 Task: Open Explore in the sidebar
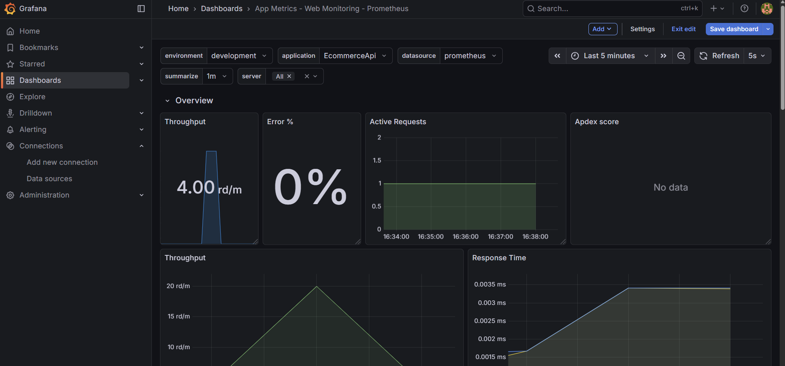click(32, 97)
